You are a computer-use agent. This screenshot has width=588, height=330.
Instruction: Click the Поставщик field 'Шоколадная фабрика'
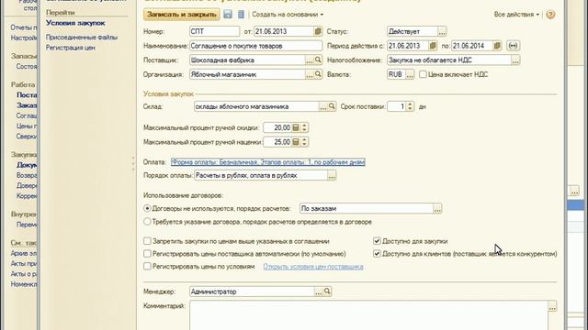(x=247, y=60)
